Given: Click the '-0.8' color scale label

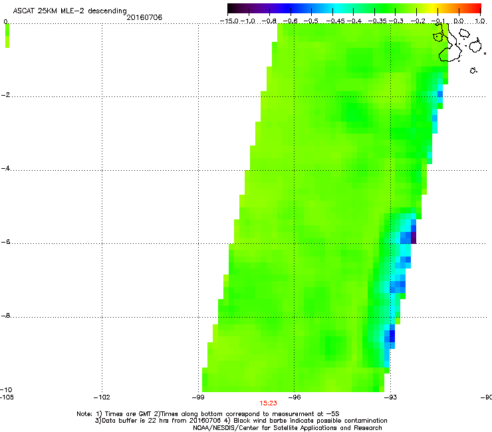Looking at the screenshot, I should [269, 21].
